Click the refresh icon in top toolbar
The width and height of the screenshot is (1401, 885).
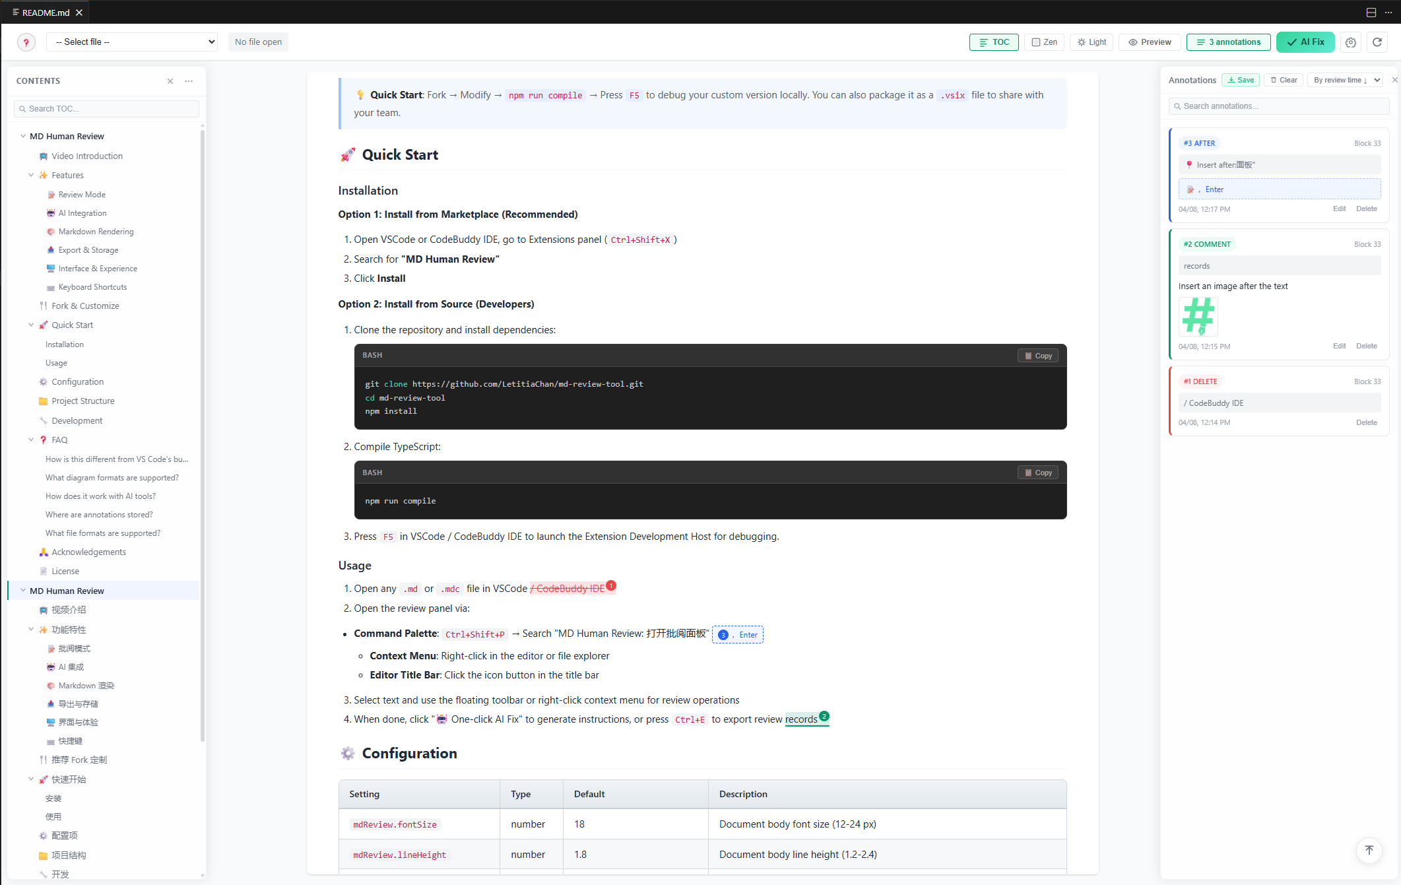point(1377,42)
